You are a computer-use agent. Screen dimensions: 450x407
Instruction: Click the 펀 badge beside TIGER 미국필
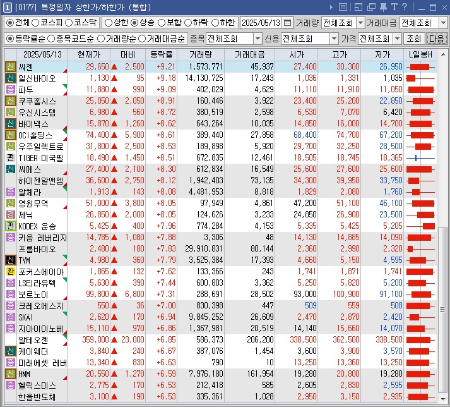click(10, 158)
